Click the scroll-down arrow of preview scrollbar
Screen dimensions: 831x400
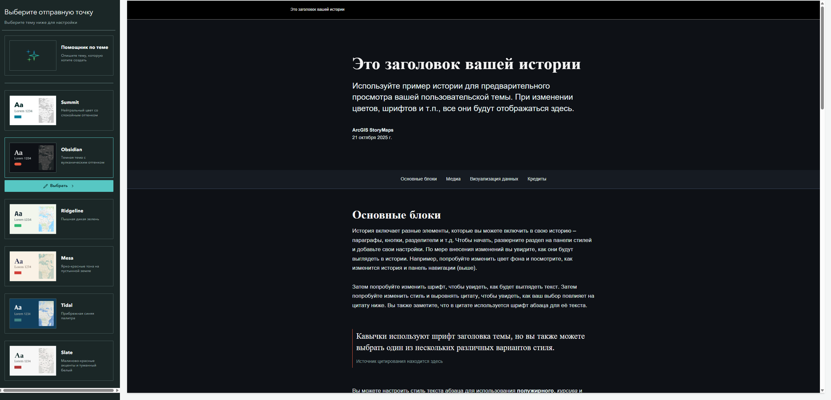(822, 390)
